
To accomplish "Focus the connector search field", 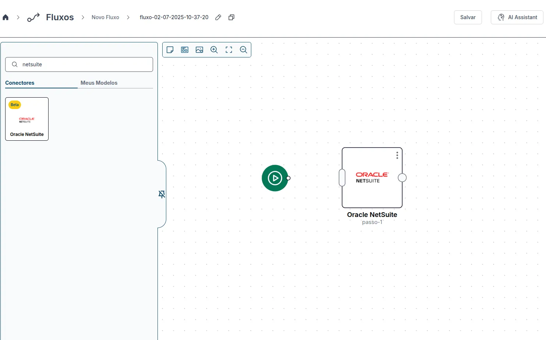I will pos(79,64).
